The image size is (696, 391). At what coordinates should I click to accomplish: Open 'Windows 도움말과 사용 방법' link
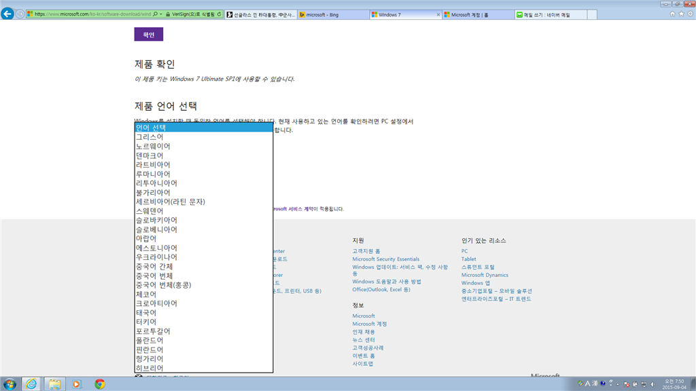[387, 282]
